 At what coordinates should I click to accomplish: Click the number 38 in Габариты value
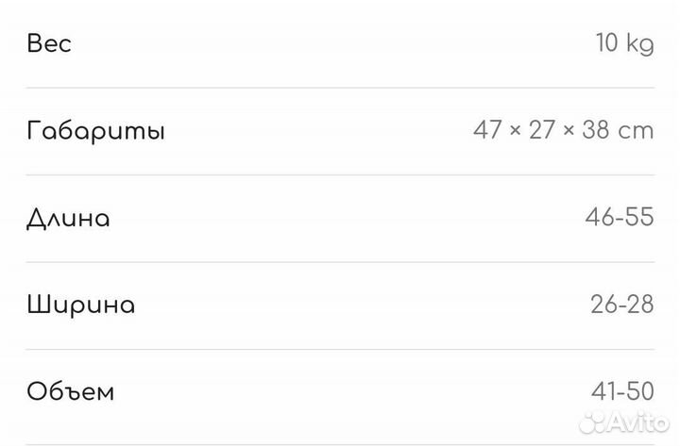599,131
